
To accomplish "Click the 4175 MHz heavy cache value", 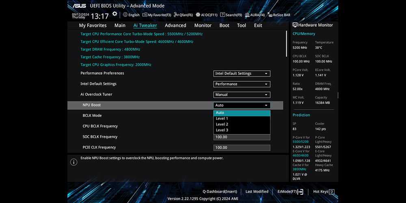I will pos(322,171).
